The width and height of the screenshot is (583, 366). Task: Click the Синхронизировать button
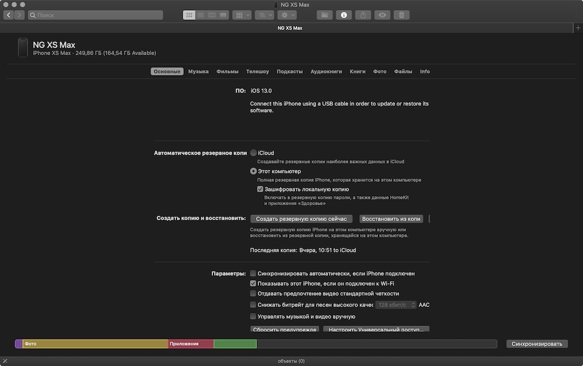537,344
